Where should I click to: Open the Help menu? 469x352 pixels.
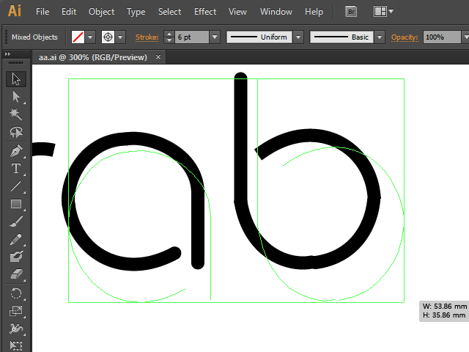pyautogui.click(x=314, y=12)
